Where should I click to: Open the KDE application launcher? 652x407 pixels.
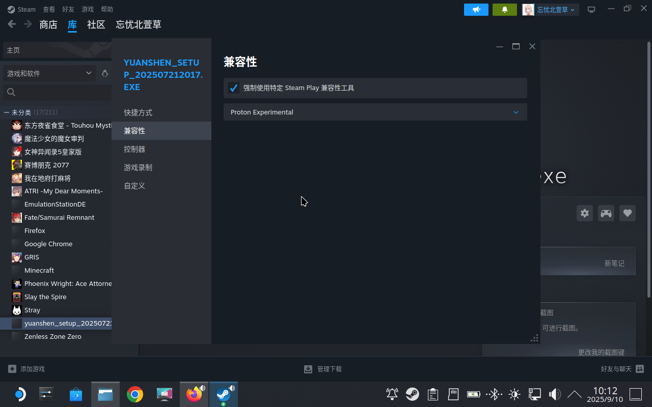click(19, 394)
